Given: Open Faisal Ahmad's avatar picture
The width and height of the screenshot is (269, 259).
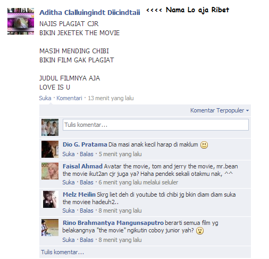Looking at the screenshot, I should click(x=50, y=171).
